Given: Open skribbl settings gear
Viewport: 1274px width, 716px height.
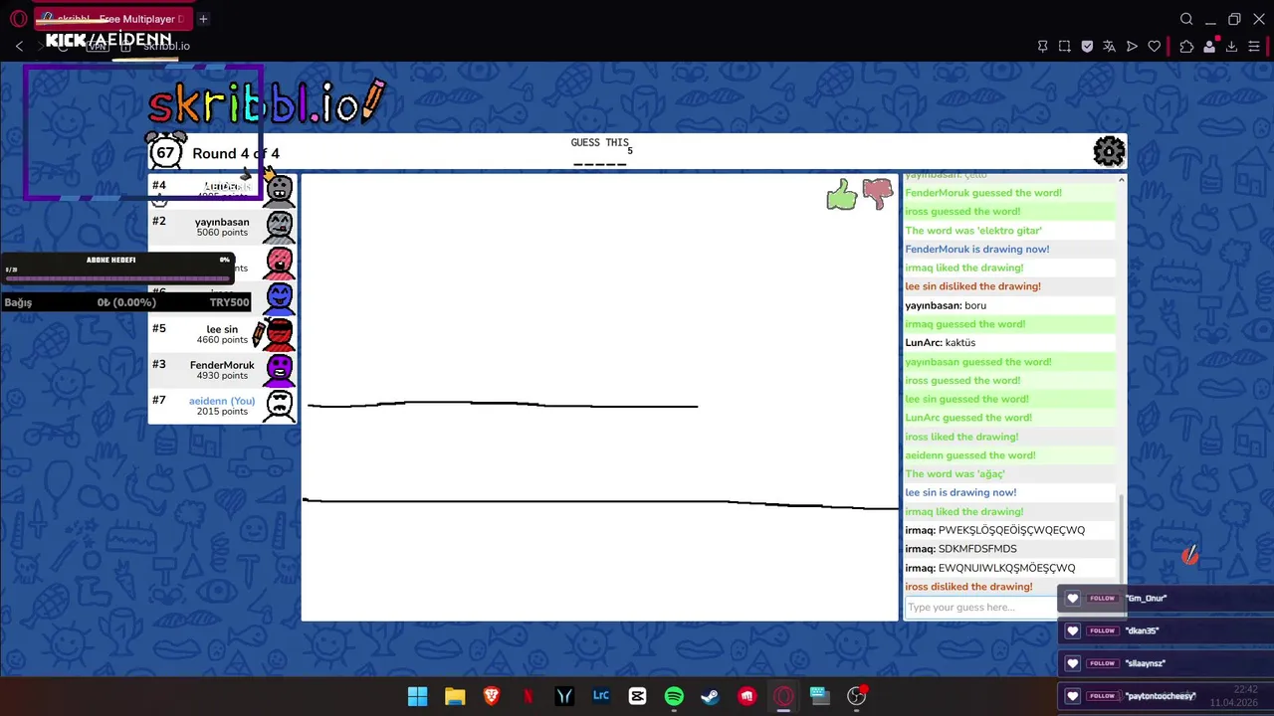Looking at the screenshot, I should (x=1109, y=151).
